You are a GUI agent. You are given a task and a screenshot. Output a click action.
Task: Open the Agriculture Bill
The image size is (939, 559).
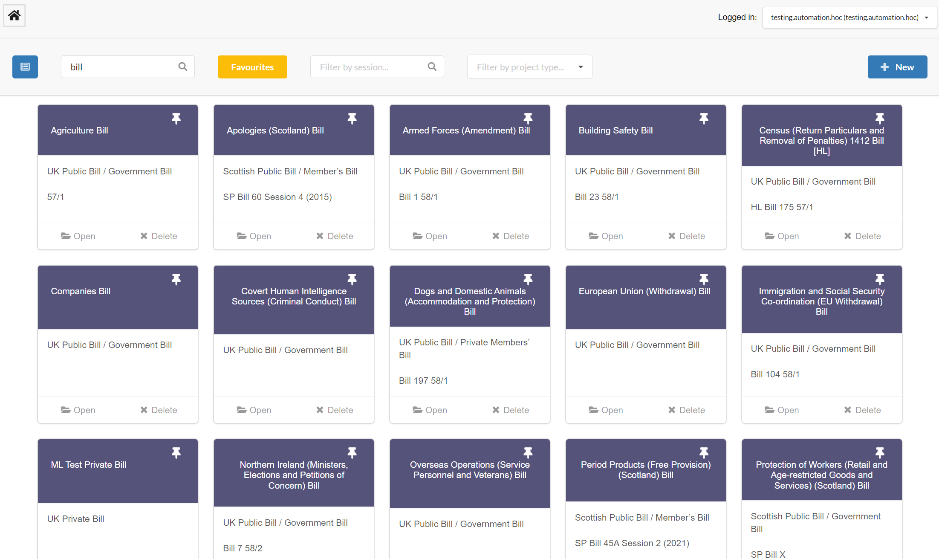point(78,236)
